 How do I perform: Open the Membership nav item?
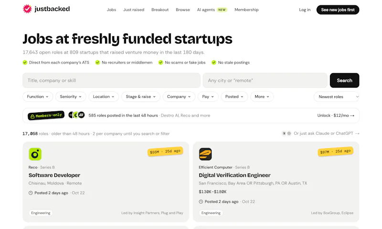(246, 10)
